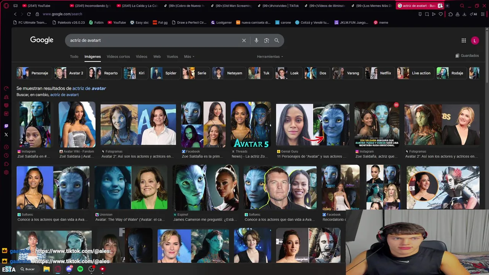
Task: Open Univision Way of Water image
Action: 131,188
